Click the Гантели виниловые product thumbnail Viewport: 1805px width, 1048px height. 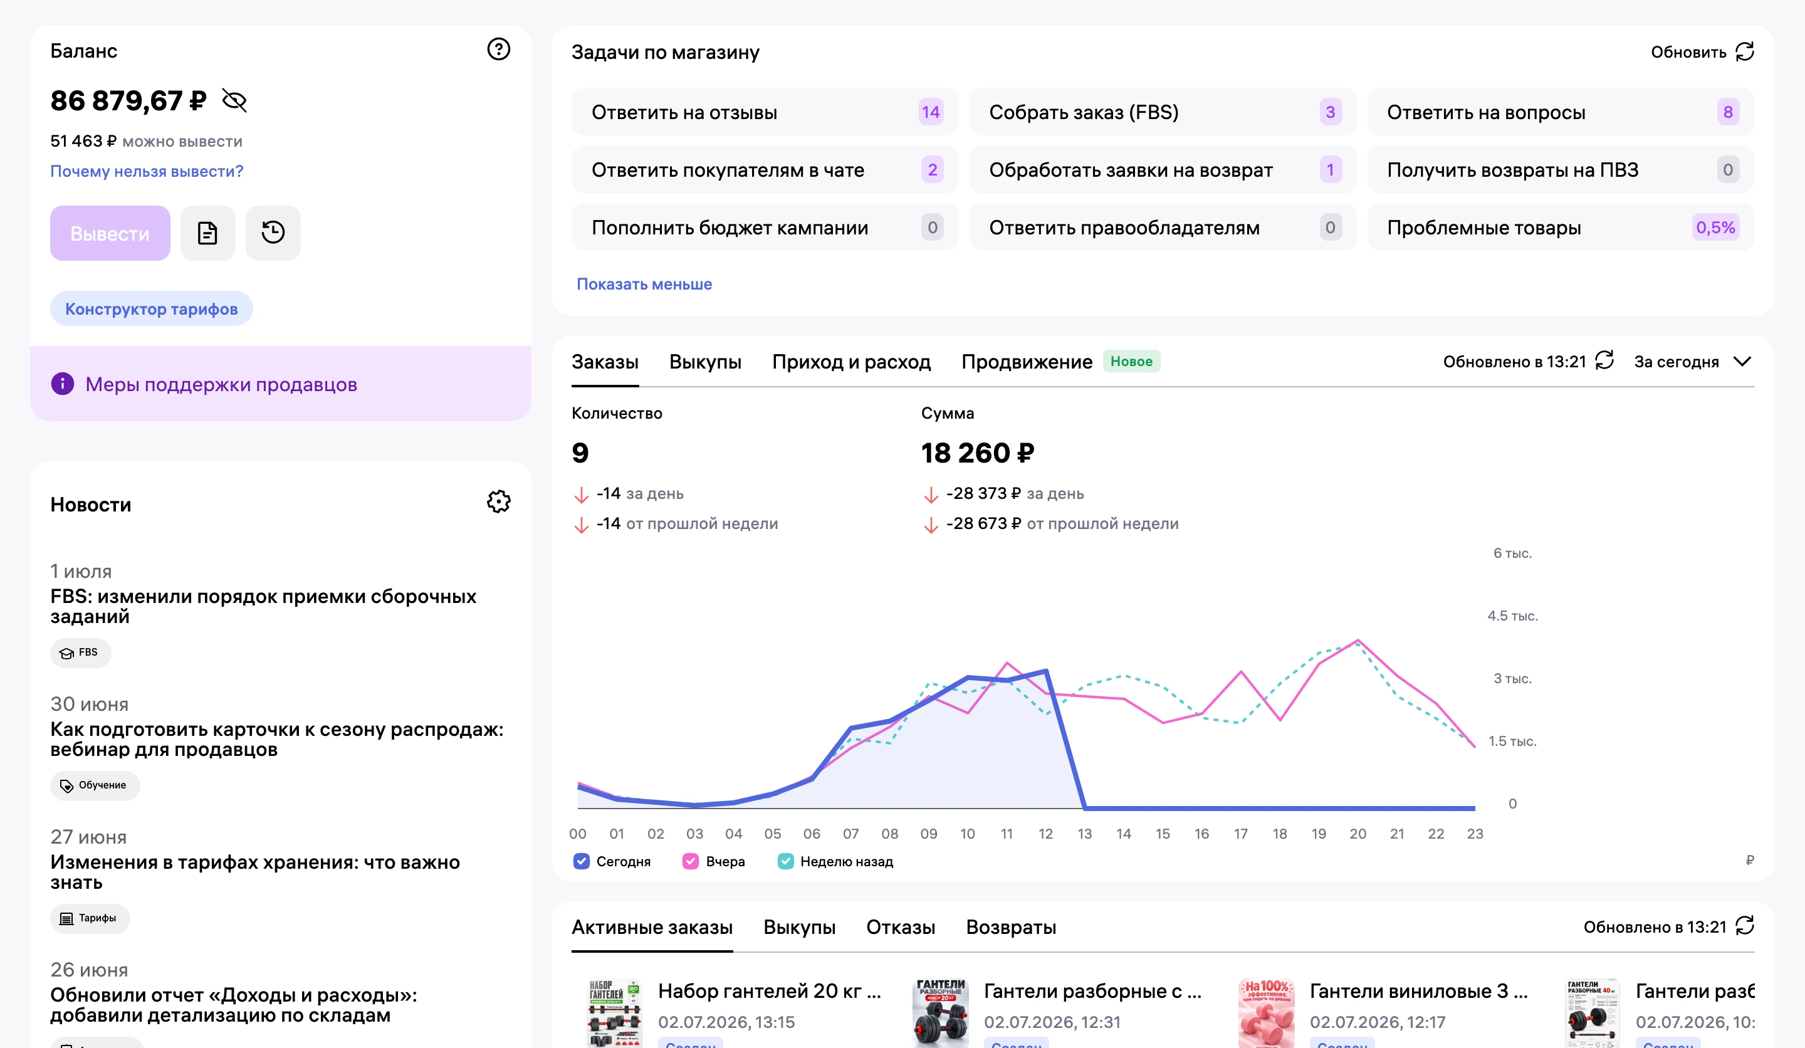(x=1267, y=1013)
